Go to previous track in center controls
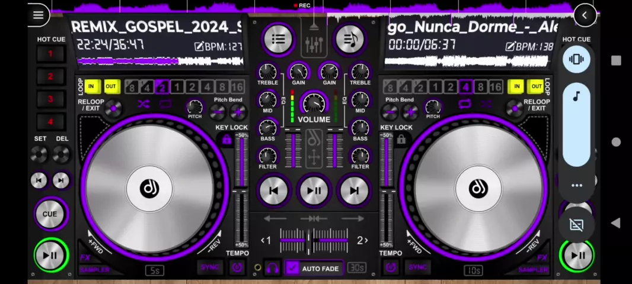Viewport: 632px width, 284px height. point(274,191)
